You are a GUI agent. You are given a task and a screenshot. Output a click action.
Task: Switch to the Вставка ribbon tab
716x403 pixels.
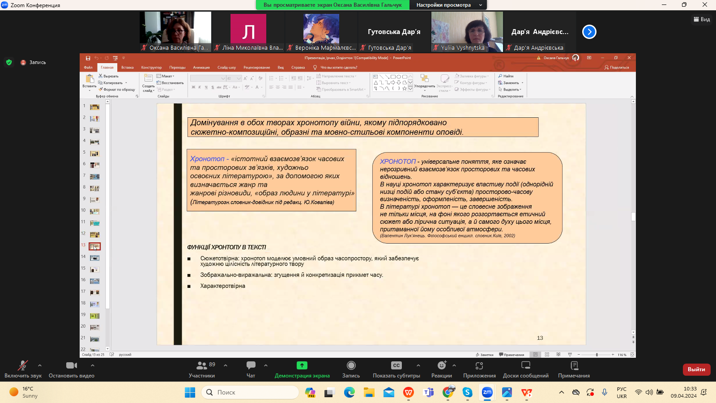coord(128,68)
